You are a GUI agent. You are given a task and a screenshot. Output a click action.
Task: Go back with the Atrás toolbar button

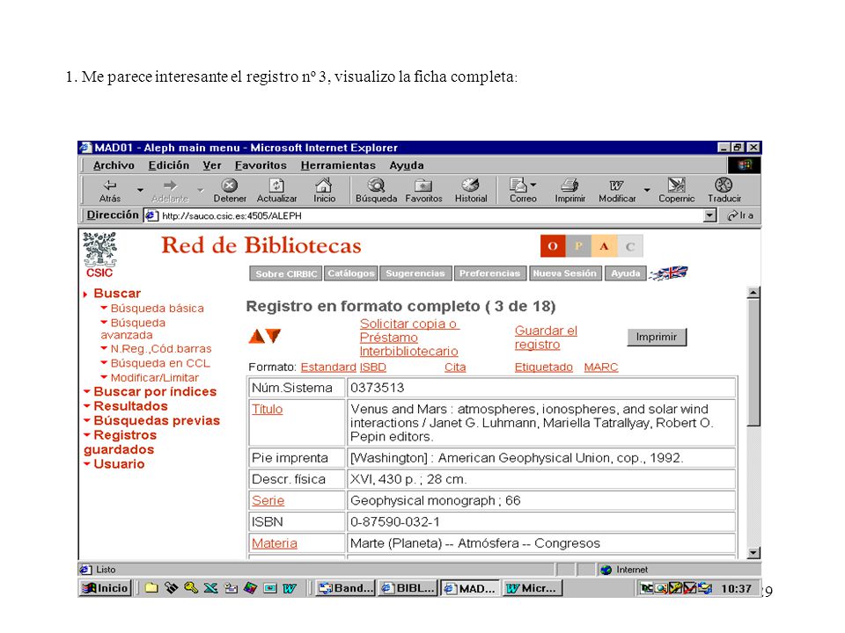pos(110,191)
